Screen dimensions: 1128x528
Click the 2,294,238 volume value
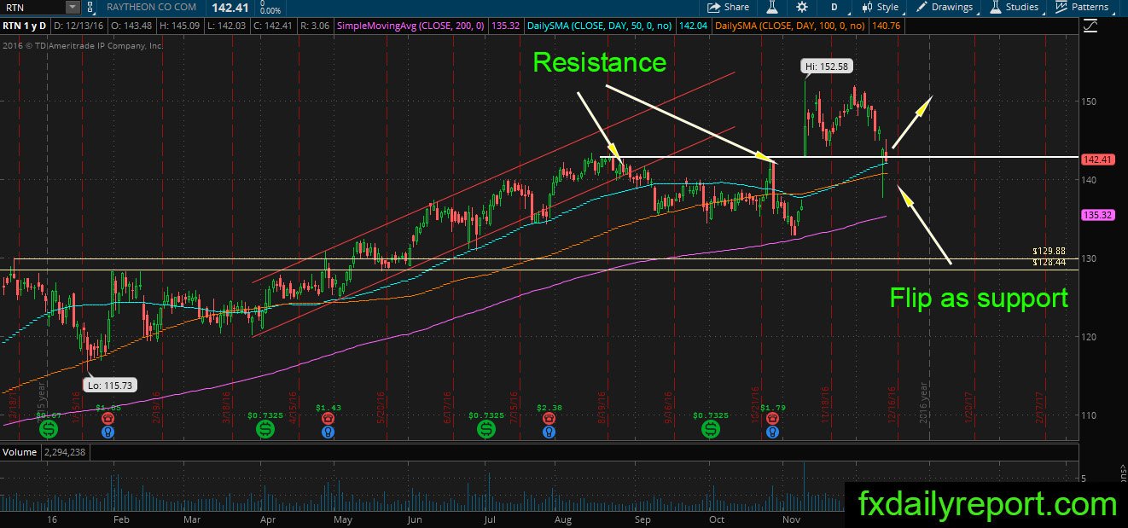(64, 453)
